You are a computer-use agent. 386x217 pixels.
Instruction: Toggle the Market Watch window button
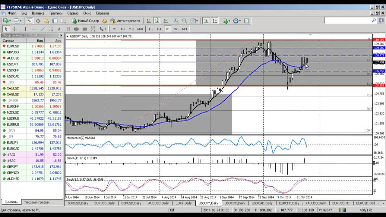(30, 21)
